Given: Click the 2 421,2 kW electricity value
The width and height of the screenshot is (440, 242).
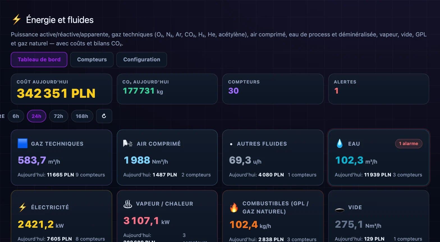Looking at the screenshot, I should (41, 224).
